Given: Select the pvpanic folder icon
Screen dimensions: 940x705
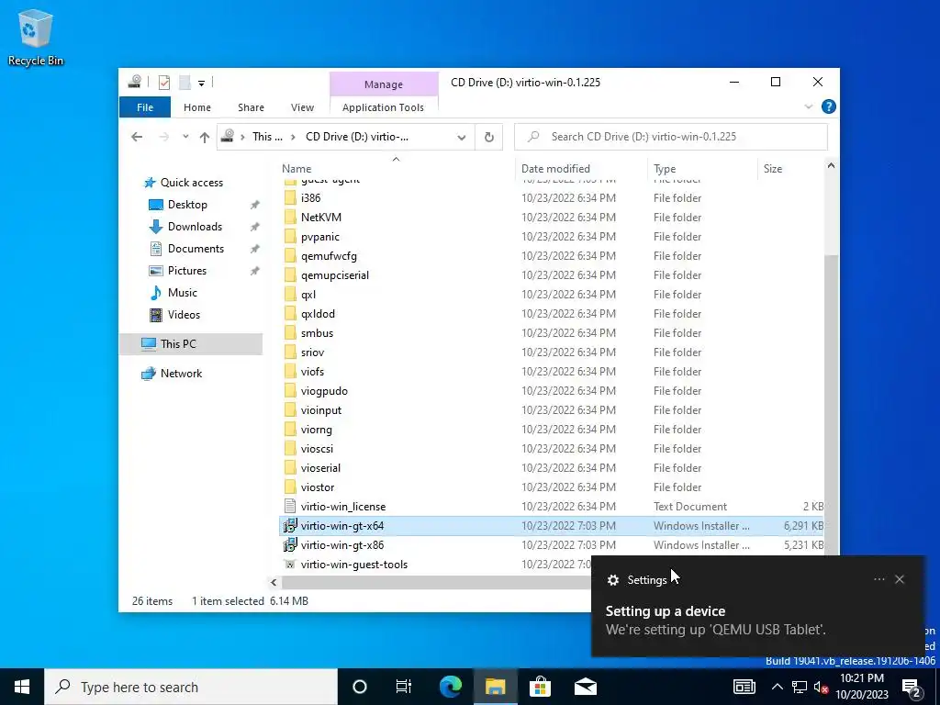Looking at the screenshot, I should [x=290, y=236].
